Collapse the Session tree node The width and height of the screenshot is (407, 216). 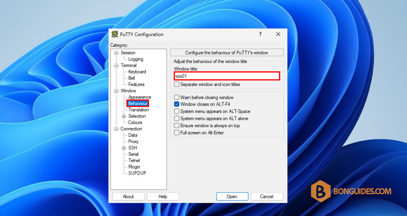coord(116,53)
